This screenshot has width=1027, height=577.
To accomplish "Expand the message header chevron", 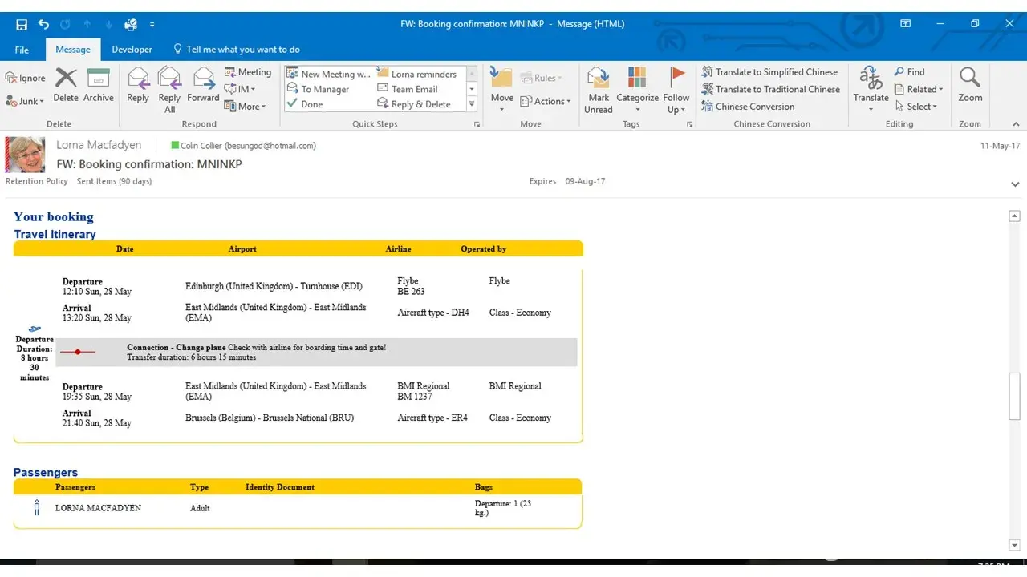I will [x=1015, y=184].
